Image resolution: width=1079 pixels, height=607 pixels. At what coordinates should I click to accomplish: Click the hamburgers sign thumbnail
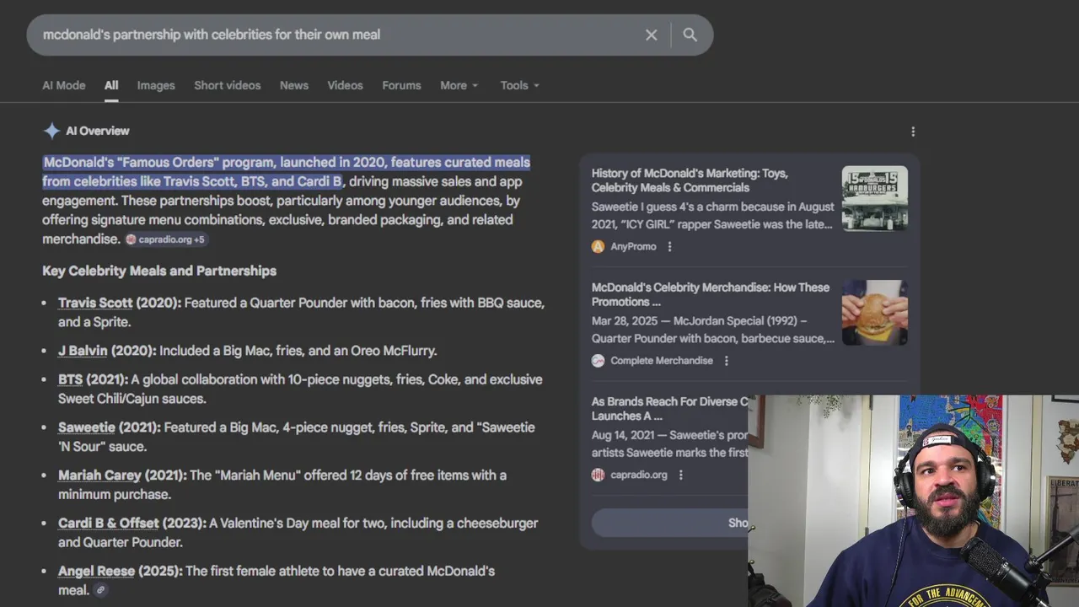tap(875, 198)
